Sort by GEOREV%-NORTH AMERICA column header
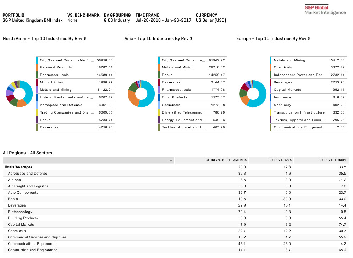 [x=226, y=160]
